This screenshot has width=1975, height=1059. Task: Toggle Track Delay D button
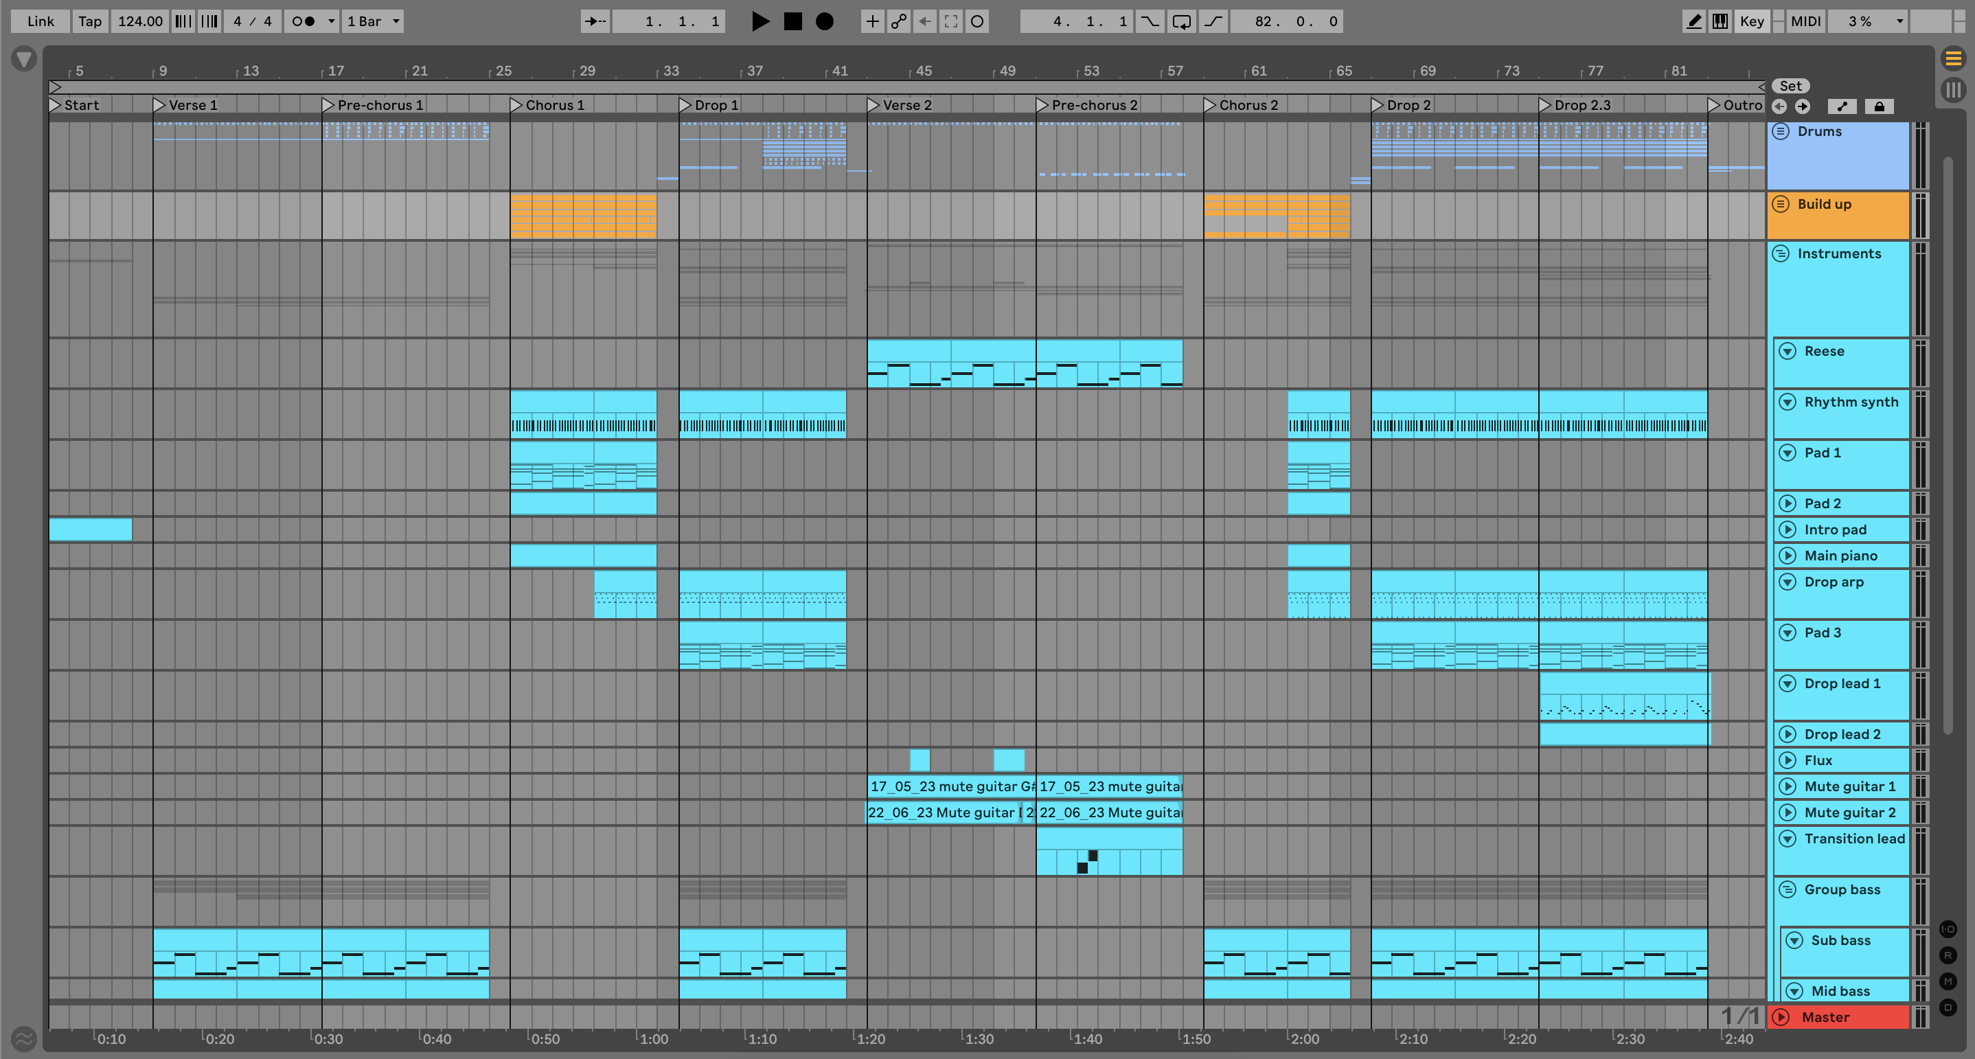(1948, 1007)
